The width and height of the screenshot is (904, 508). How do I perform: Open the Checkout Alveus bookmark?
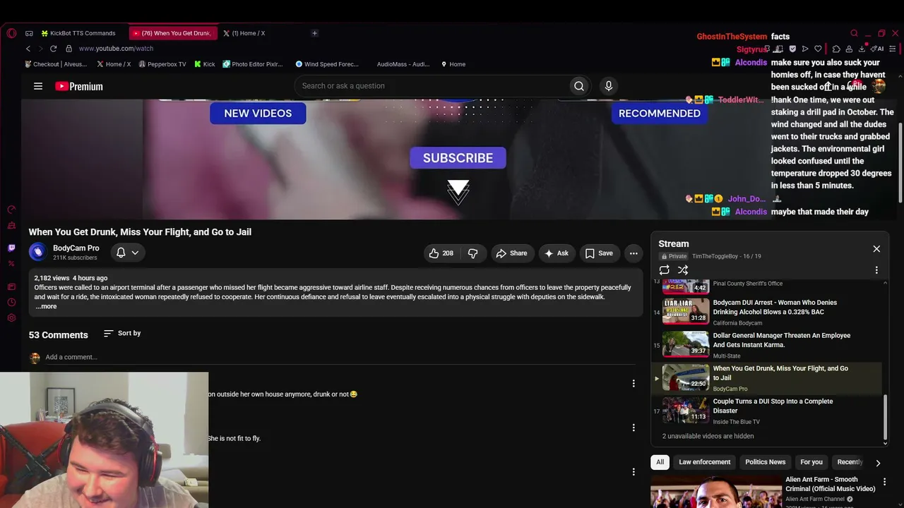56,64
